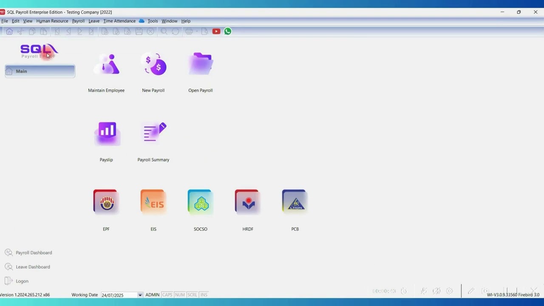Open the Open Payroll folder
Viewport: 544px width, 306px height.
coord(201,72)
